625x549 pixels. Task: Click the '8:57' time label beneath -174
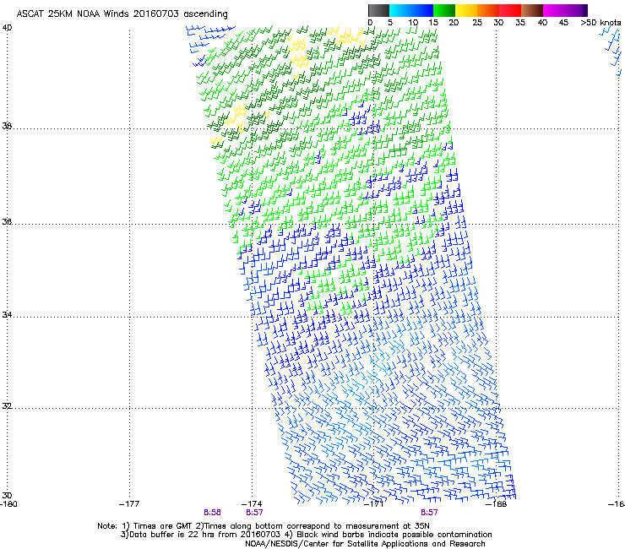point(254,513)
